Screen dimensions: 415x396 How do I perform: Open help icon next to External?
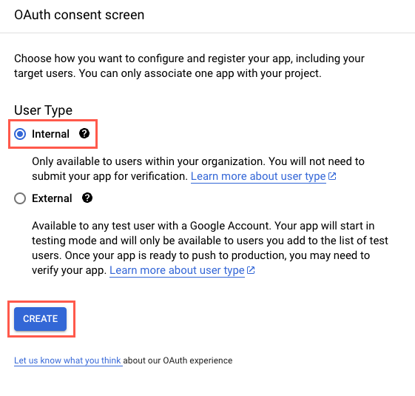(x=87, y=198)
